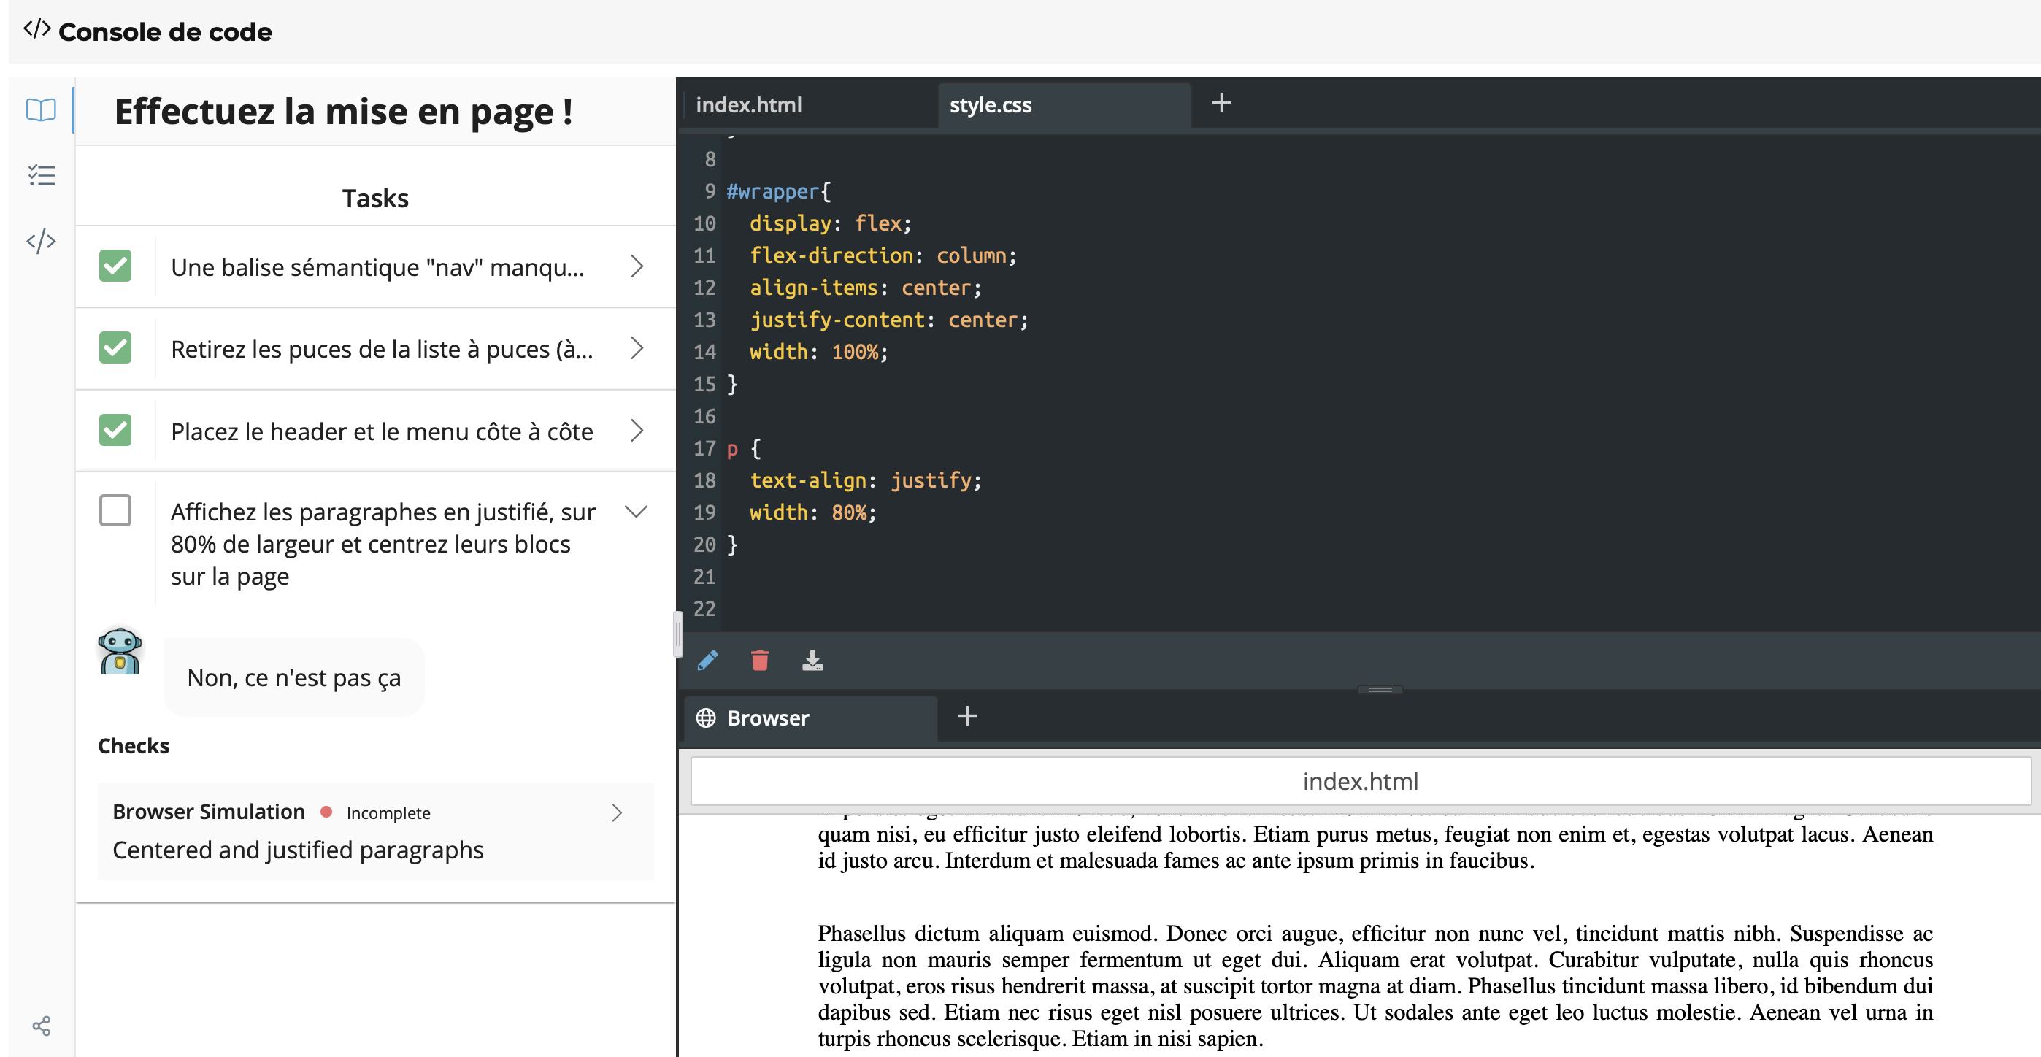Add a new browser tab using plus button
2041x1057 pixels.
pyautogui.click(x=966, y=716)
